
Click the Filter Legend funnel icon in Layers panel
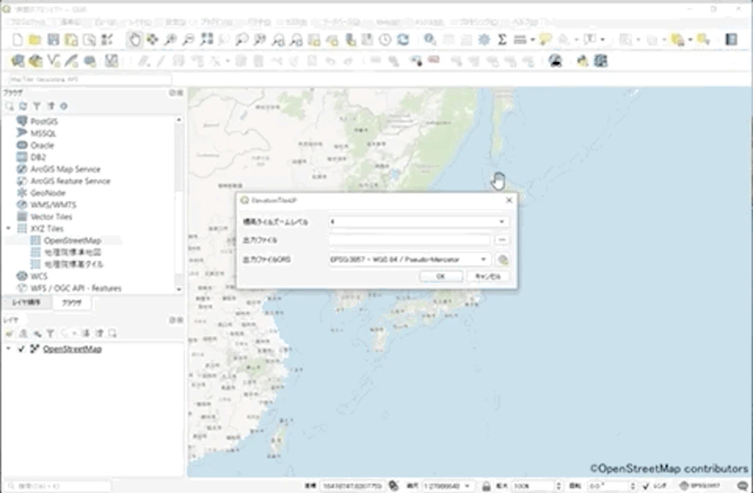pos(50,333)
